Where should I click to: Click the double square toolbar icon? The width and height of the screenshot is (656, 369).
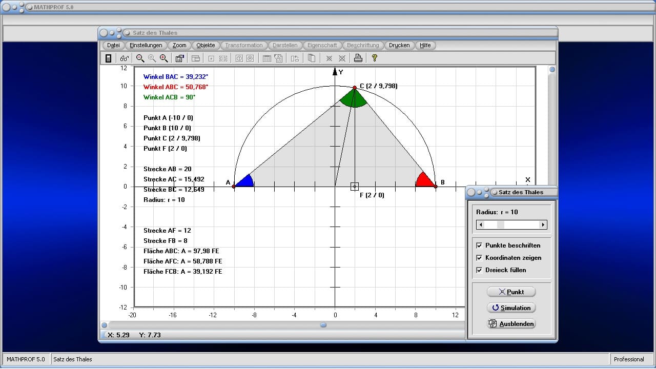coord(223,58)
